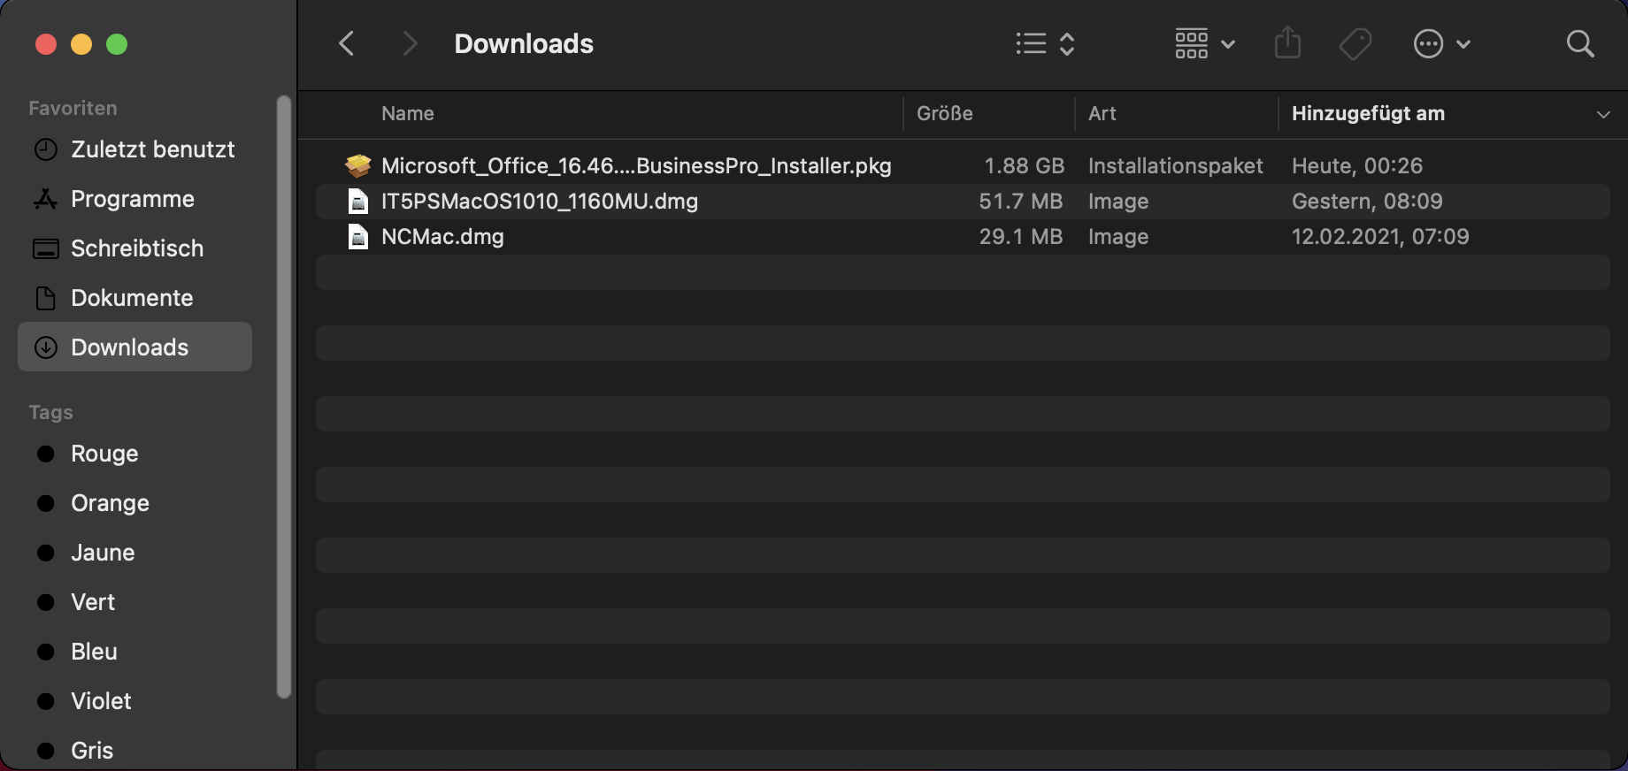Open the ellipsis action menu
The height and width of the screenshot is (771, 1628).
pos(1441,43)
